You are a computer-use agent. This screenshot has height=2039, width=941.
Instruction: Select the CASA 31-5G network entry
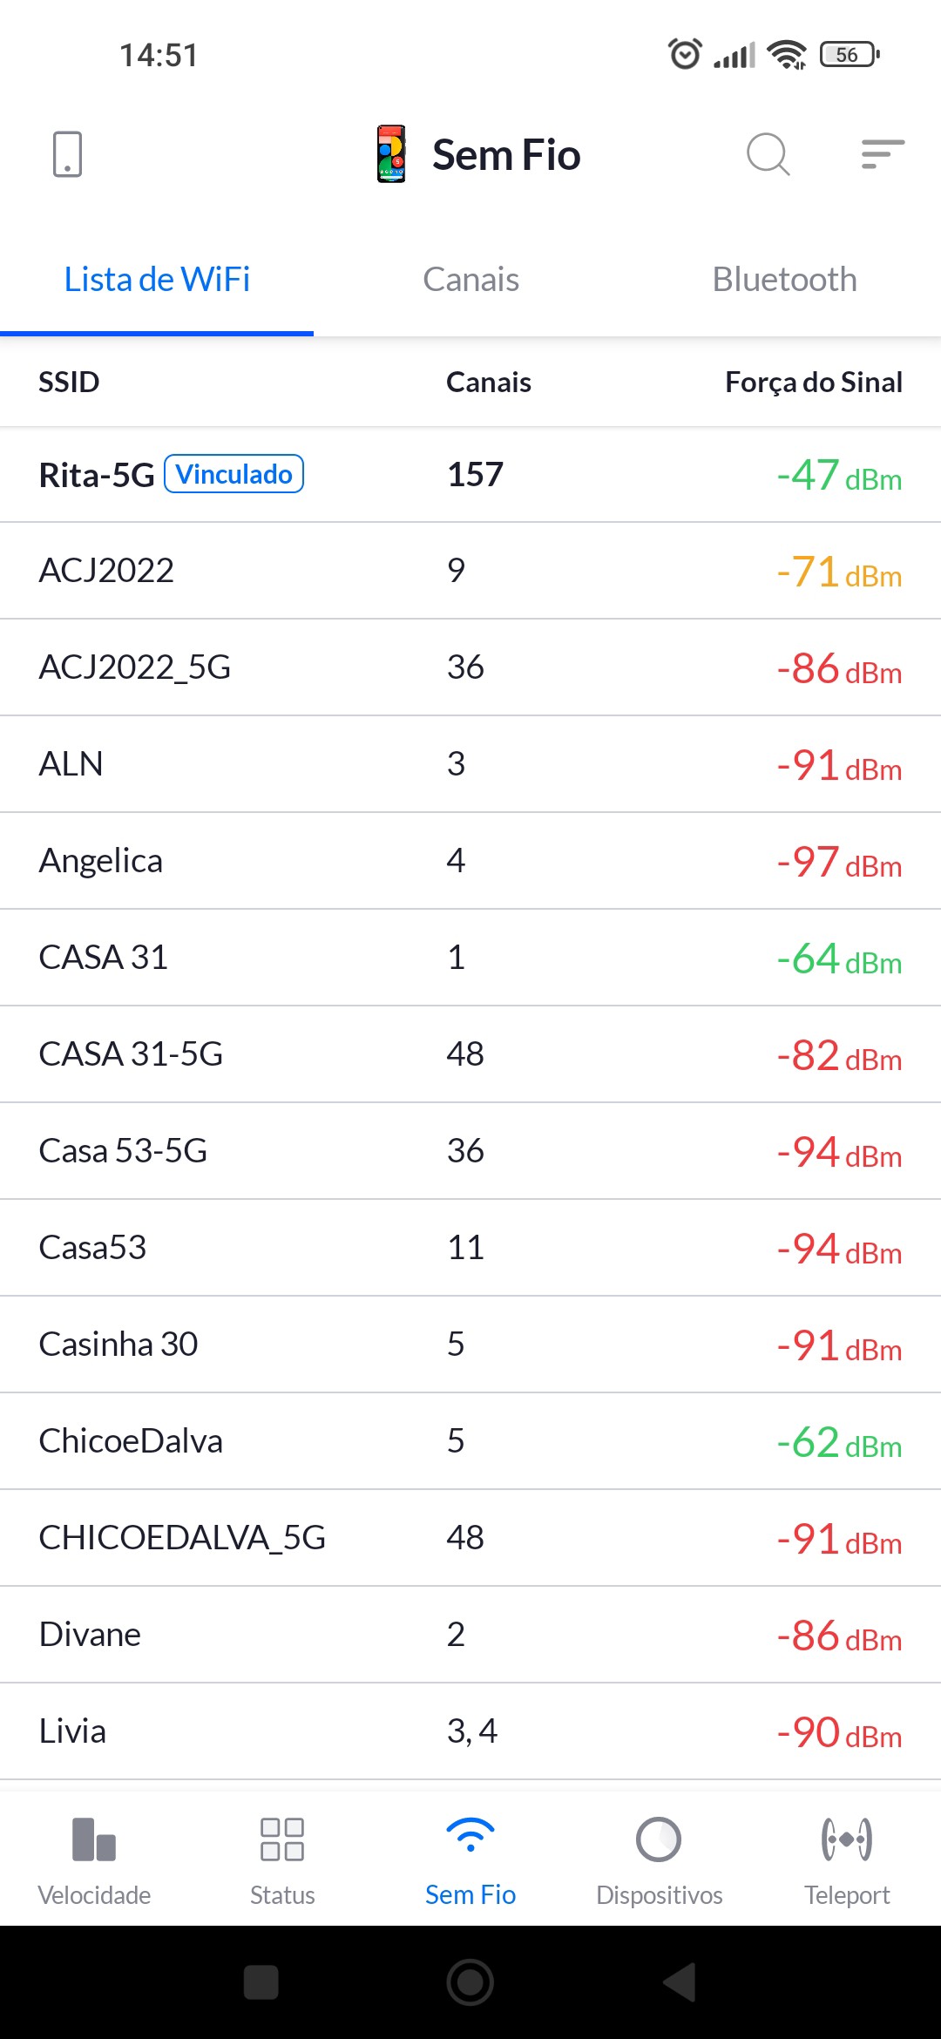point(470,1054)
